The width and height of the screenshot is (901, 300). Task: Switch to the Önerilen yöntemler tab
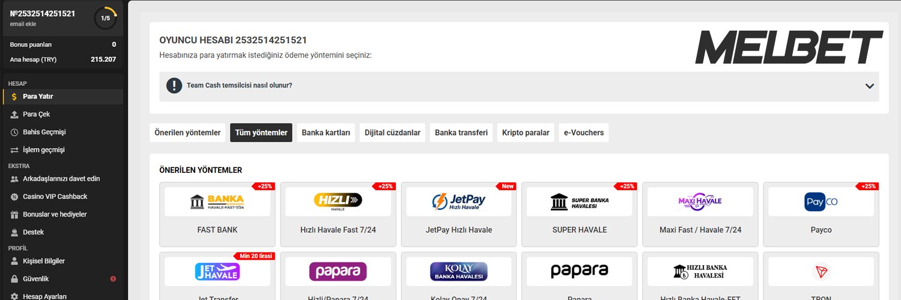[x=187, y=133]
